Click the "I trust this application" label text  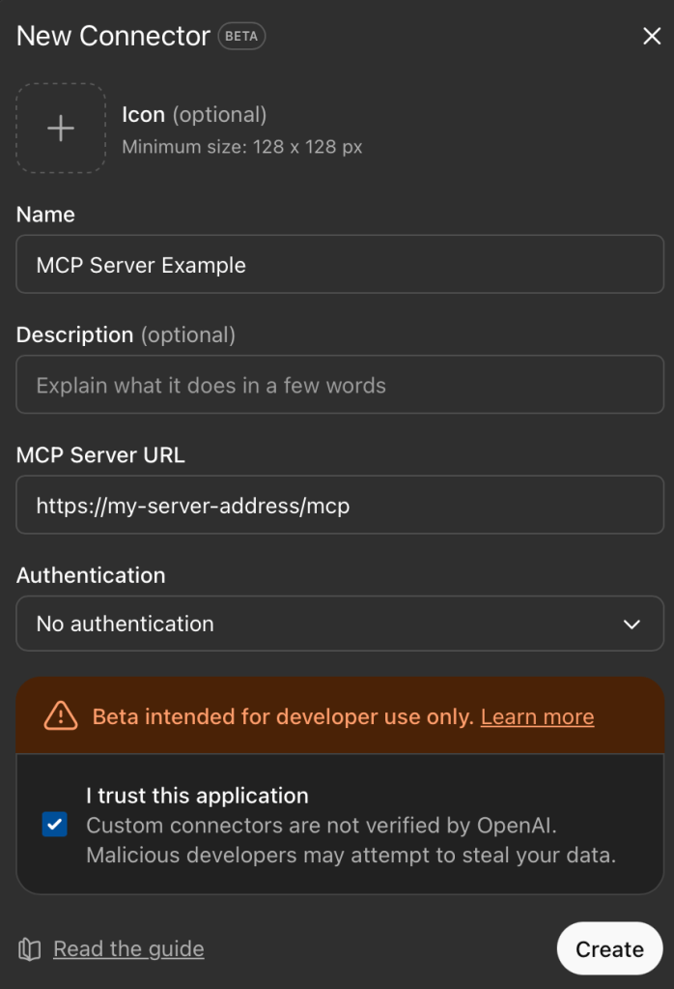(x=197, y=796)
